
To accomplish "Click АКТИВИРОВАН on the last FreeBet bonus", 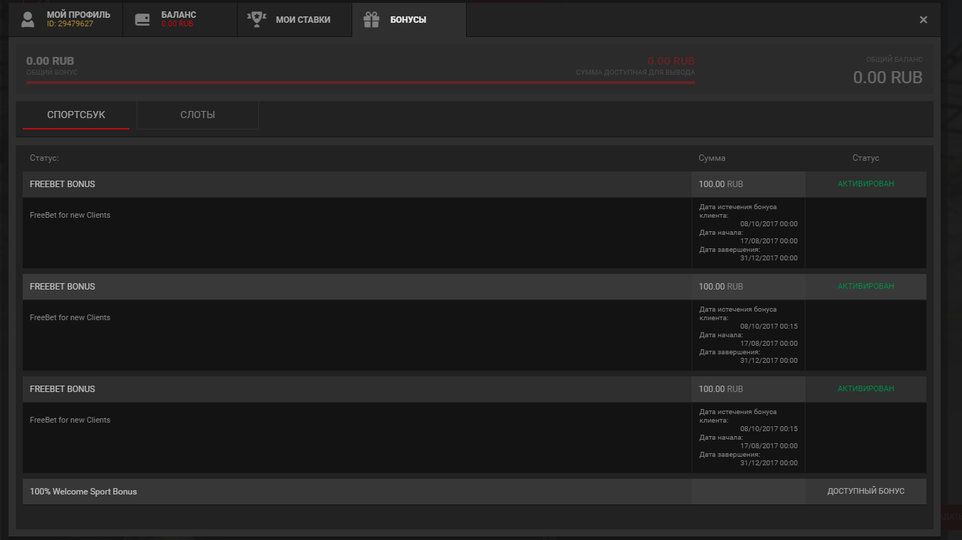I will (x=866, y=388).
